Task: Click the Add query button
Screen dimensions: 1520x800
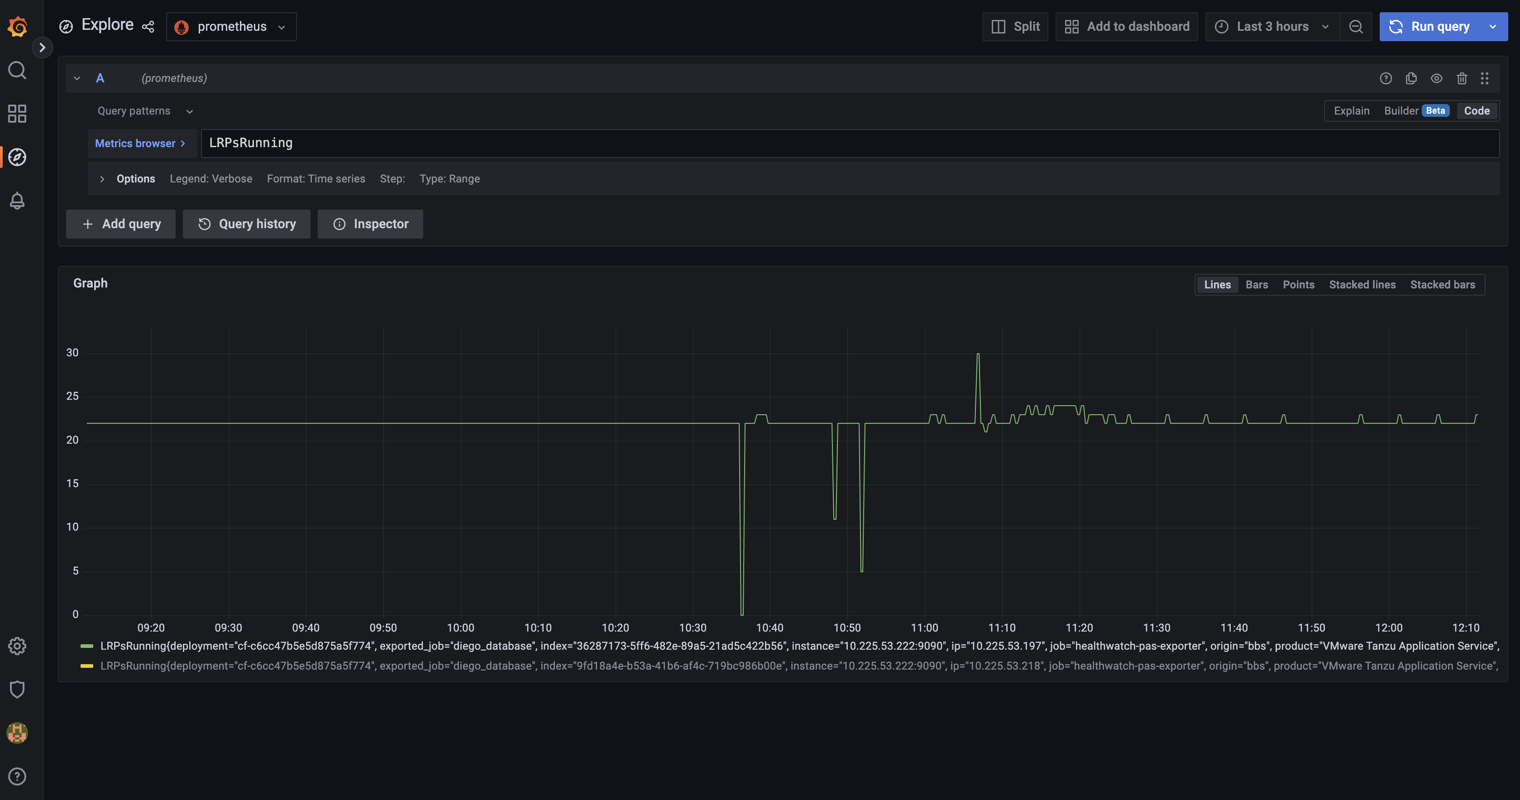Action: (121, 224)
